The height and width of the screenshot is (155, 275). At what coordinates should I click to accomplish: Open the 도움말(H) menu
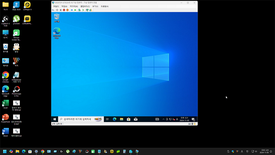pyautogui.click(x=104, y=6)
